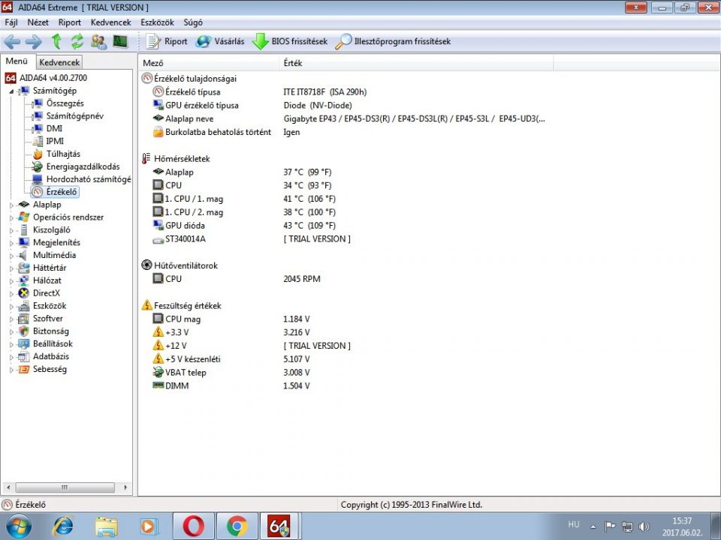Click the Eszközök tree icon
Viewport: 721px width, 540px height.
pyautogui.click(x=23, y=306)
